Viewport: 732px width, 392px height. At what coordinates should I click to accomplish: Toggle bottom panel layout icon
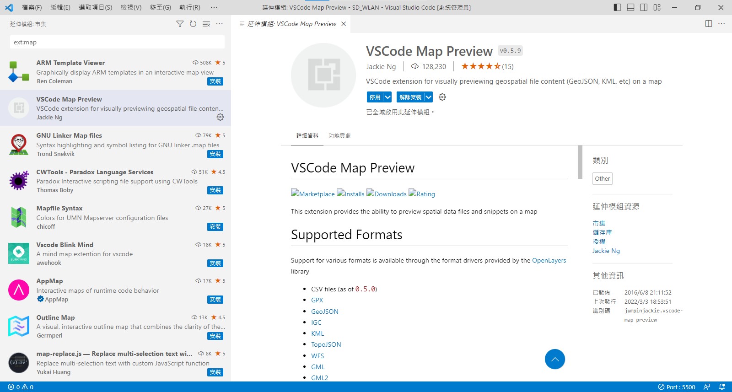click(630, 7)
